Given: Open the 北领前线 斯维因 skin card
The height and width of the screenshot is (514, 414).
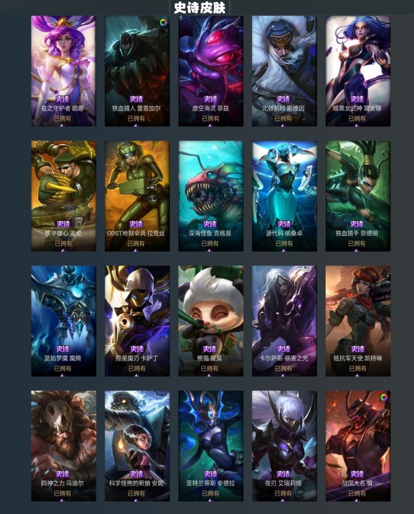Looking at the screenshot, I should click(284, 71).
